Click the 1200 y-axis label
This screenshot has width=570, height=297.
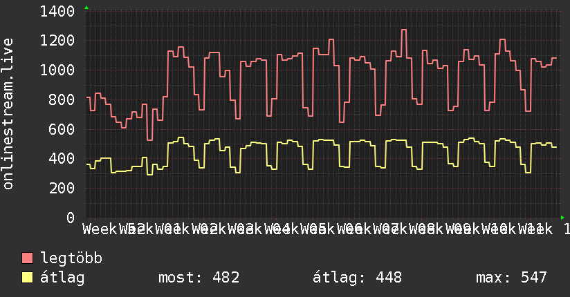click(x=57, y=41)
